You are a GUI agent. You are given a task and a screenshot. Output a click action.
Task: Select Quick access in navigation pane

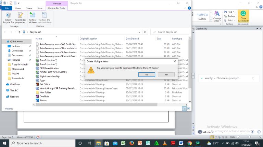point(16,41)
